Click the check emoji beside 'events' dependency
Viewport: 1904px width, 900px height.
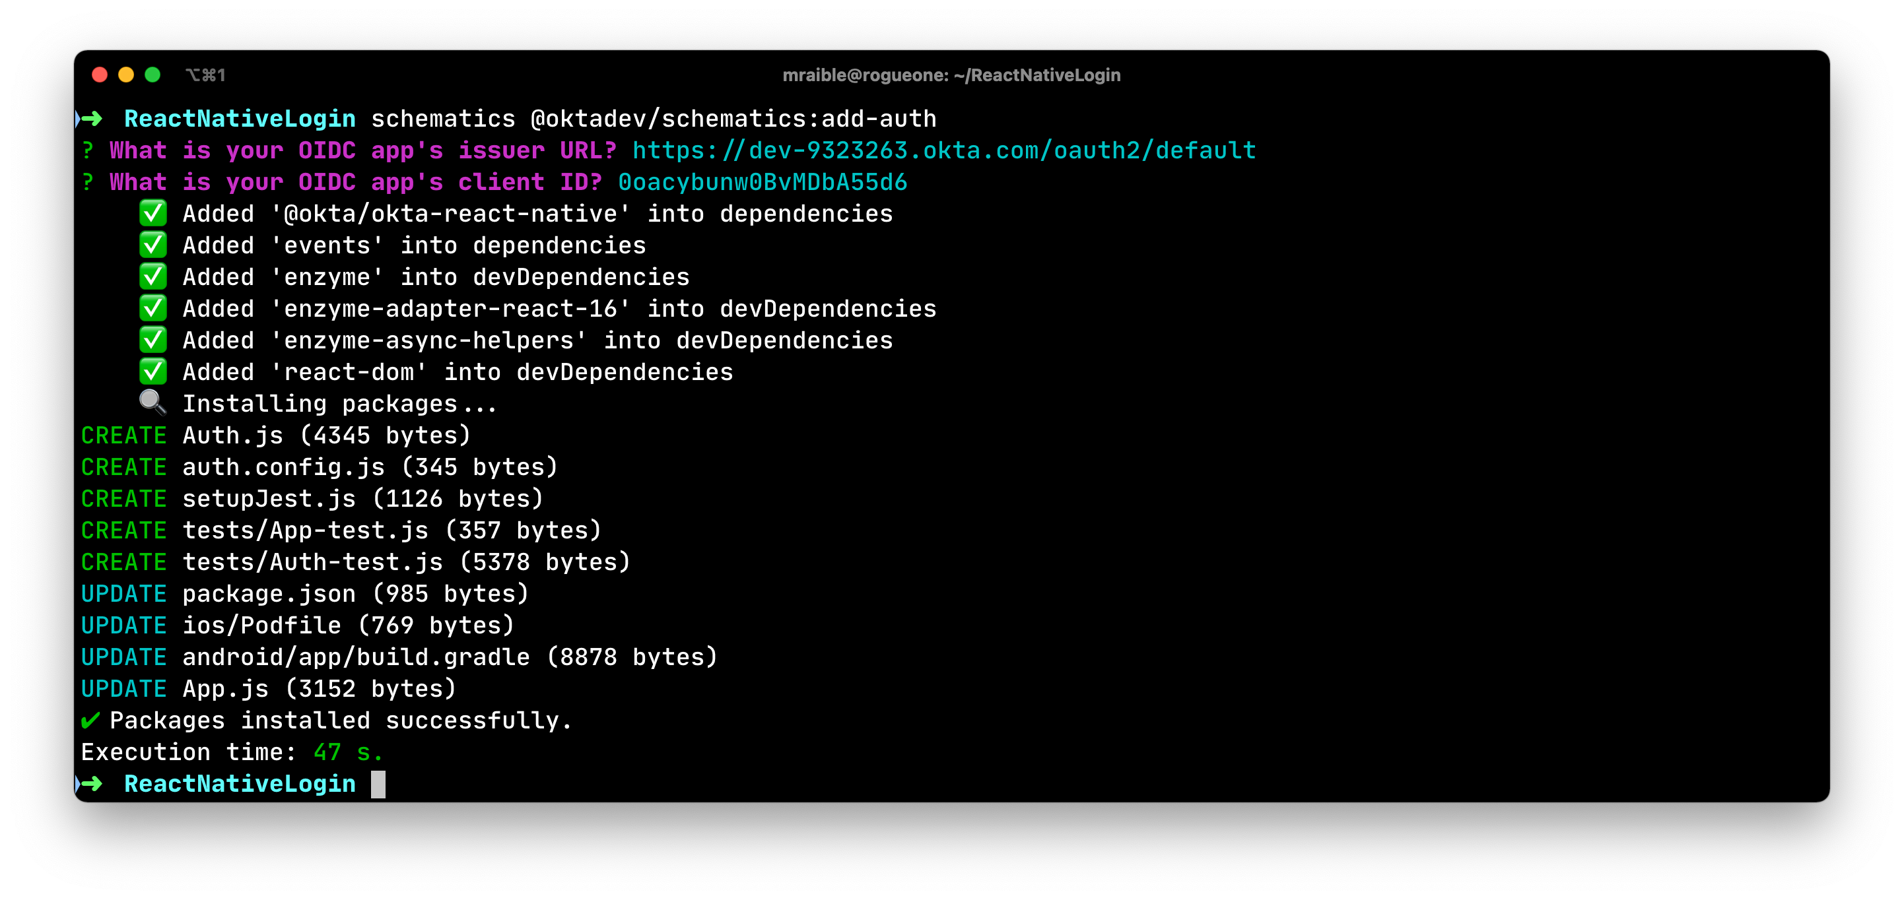coord(153,245)
